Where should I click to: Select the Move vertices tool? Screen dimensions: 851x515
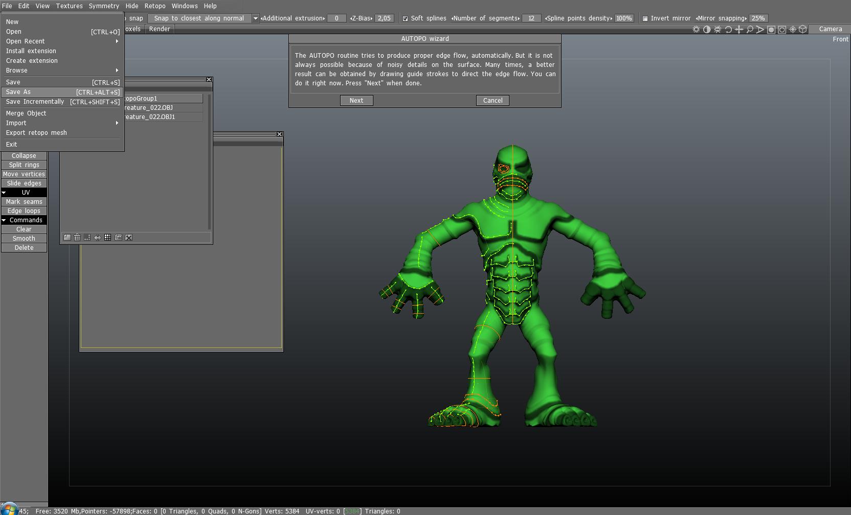24,174
